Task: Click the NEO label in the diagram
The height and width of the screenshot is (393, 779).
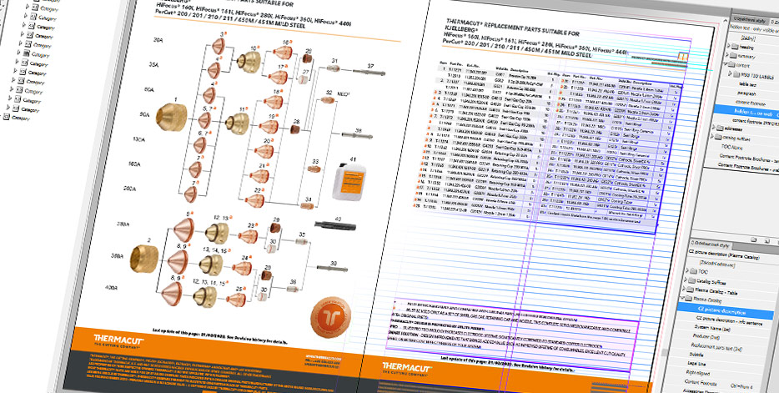Action: pyautogui.click(x=344, y=94)
